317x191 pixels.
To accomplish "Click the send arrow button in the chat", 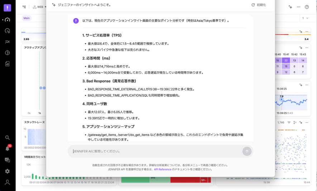I will (x=247, y=152).
